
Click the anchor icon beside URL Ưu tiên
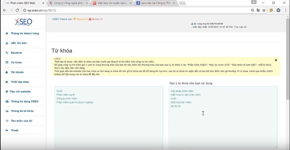pyautogui.click(x=7, y=43)
